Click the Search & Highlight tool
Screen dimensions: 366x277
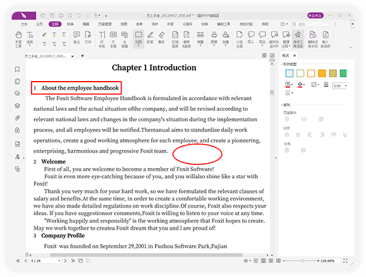click(x=187, y=39)
